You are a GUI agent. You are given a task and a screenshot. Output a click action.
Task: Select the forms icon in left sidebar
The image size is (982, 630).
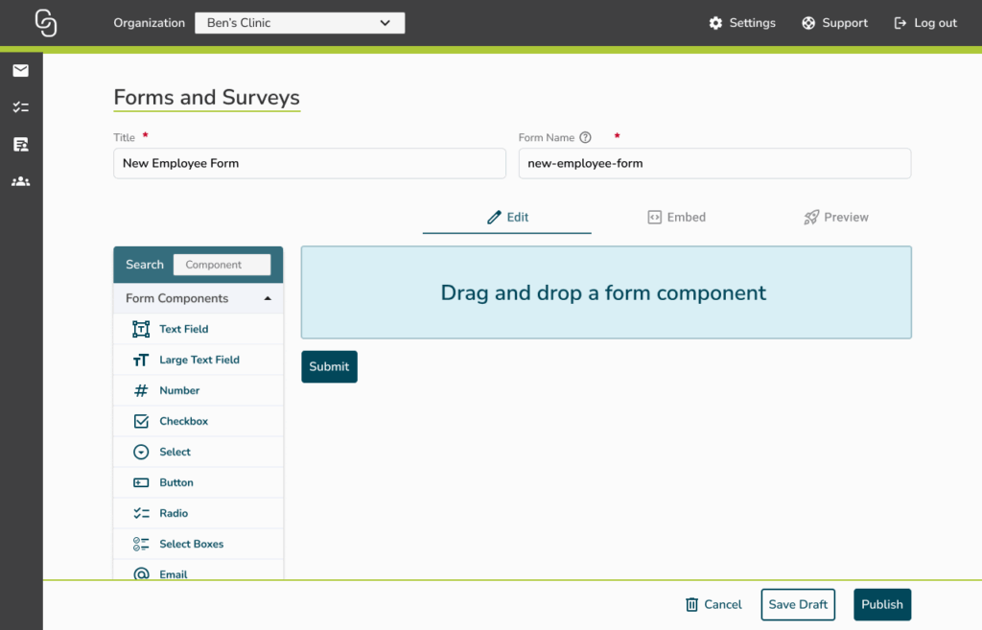[20, 144]
